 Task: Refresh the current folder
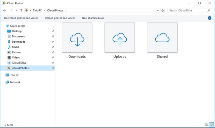[162, 10]
